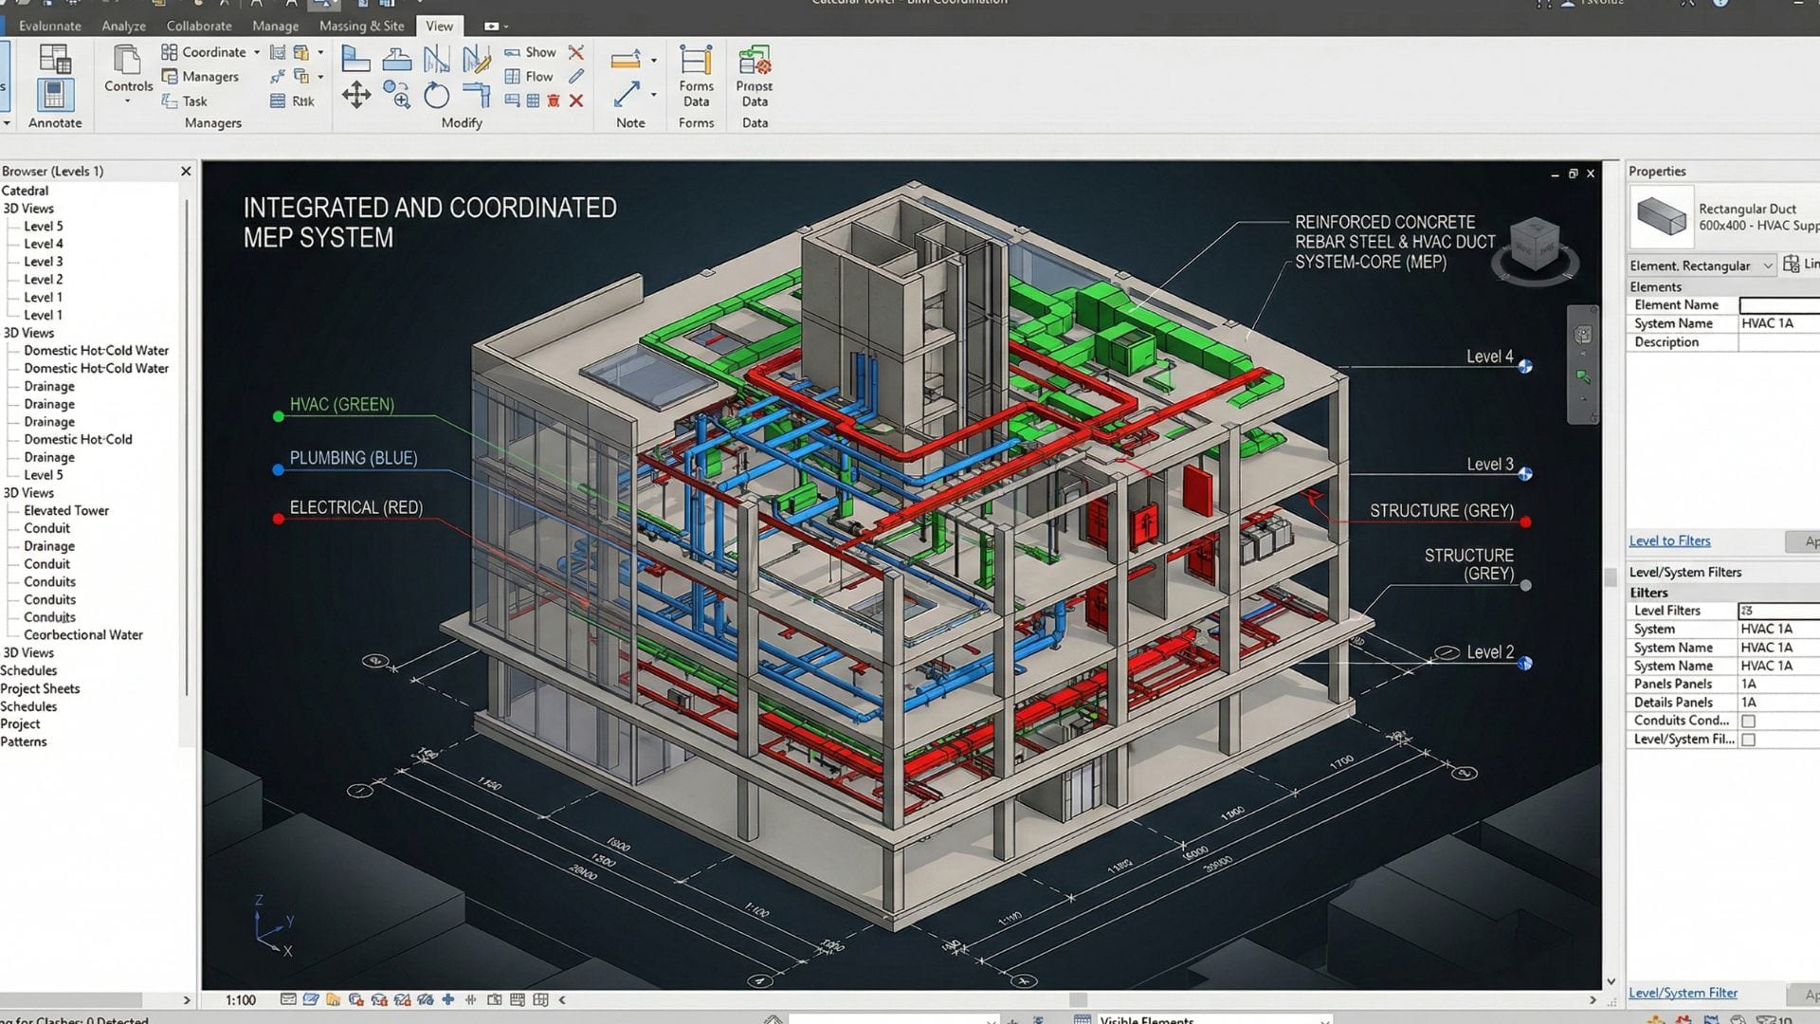Open the Level/System Filter link at bottom
This screenshot has height=1024, width=1820.
[1683, 993]
